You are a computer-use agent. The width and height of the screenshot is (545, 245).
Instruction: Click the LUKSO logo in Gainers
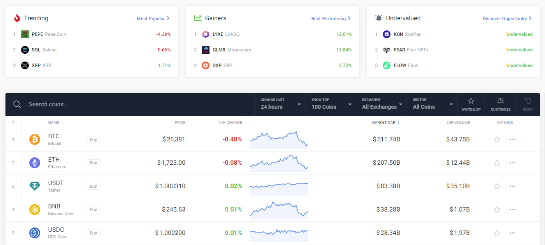click(206, 34)
